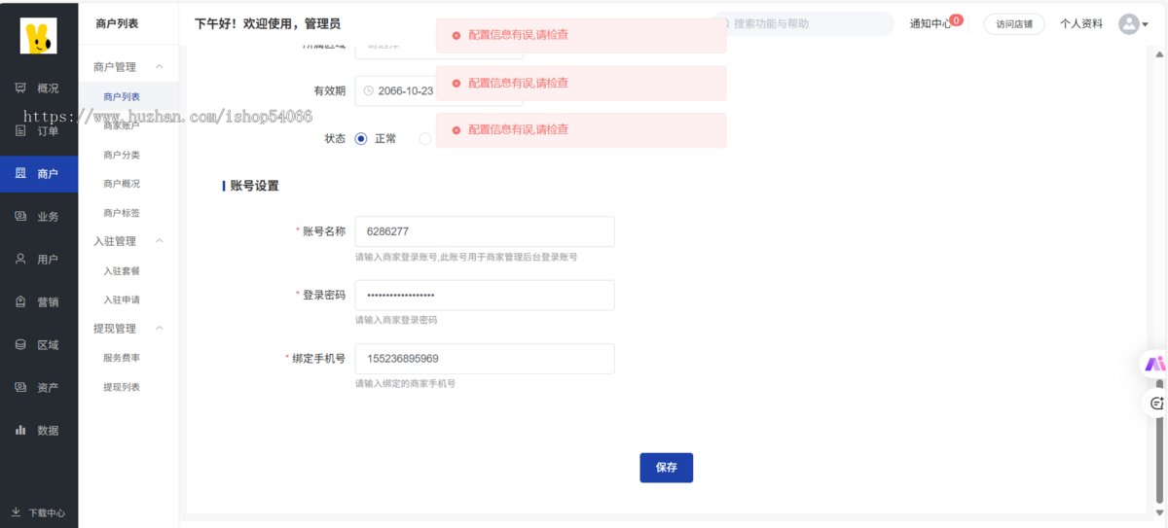Click the 商户 building icon
This screenshot has width=1168, height=528.
pyautogui.click(x=20, y=173)
